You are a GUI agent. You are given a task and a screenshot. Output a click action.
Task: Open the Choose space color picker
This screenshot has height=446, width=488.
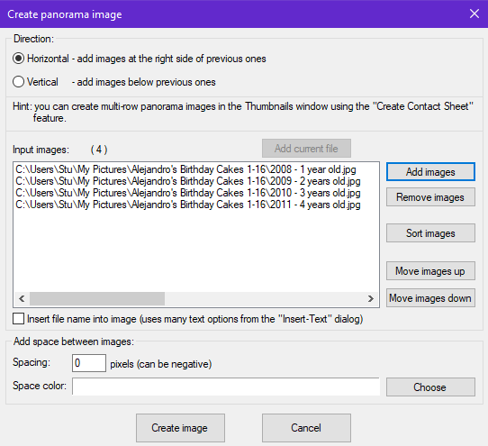[430, 387]
